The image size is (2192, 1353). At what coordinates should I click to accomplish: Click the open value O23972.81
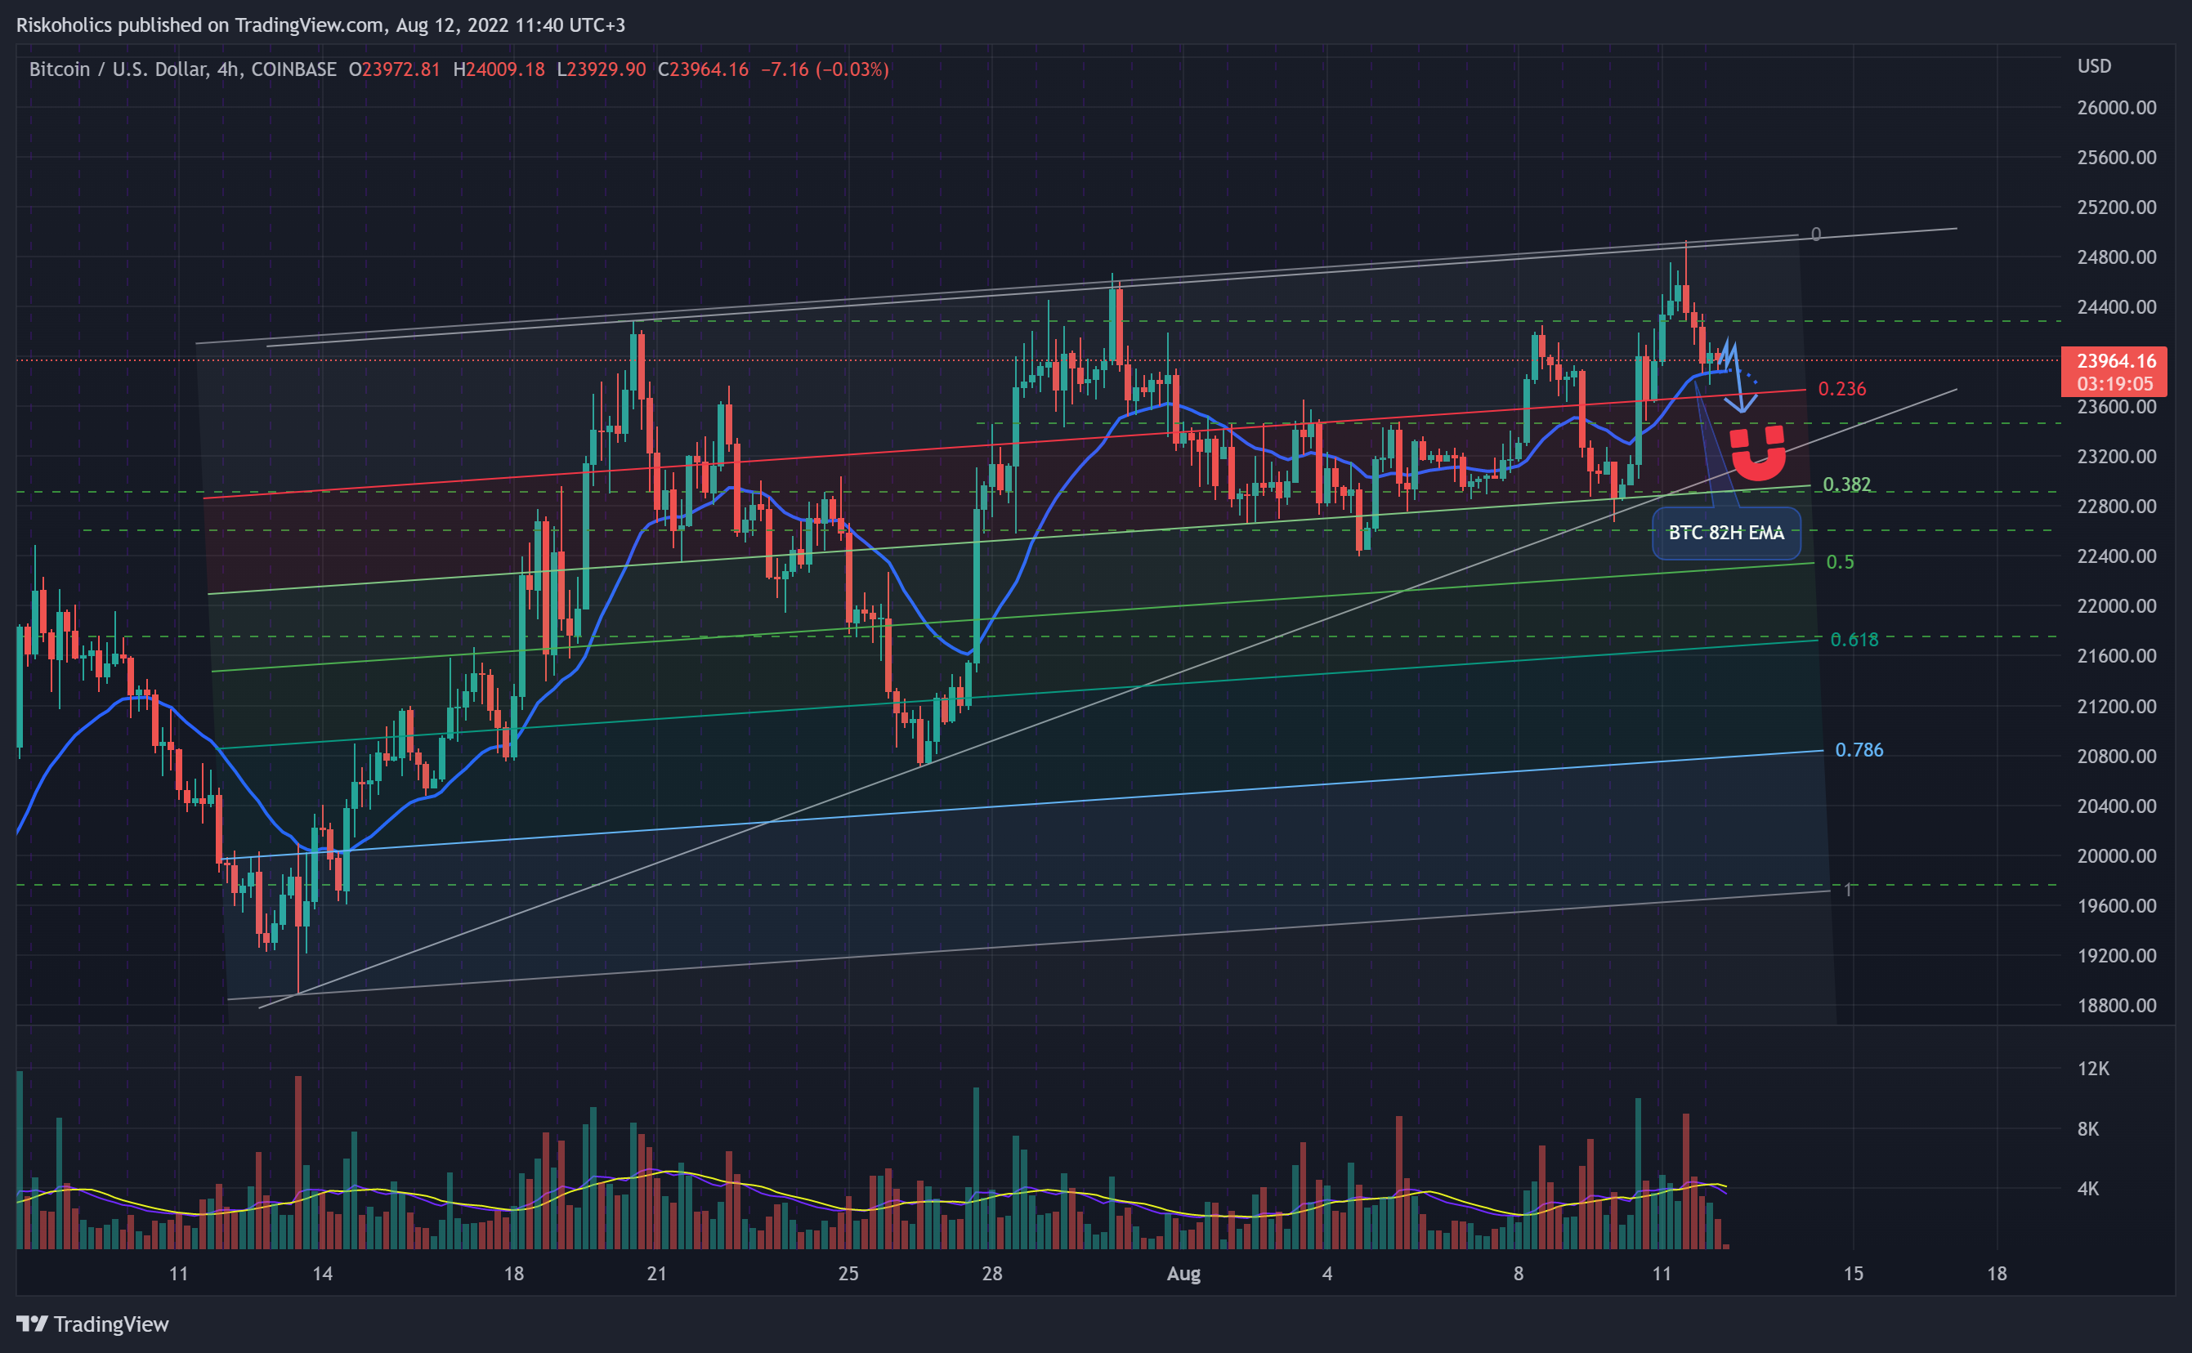coord(394,69)
